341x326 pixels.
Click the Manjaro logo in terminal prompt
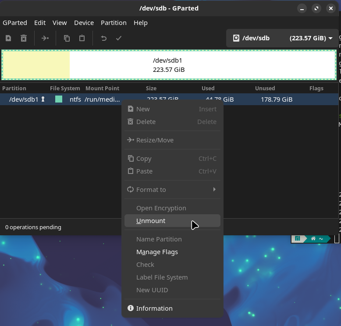[x=297, y=238]
